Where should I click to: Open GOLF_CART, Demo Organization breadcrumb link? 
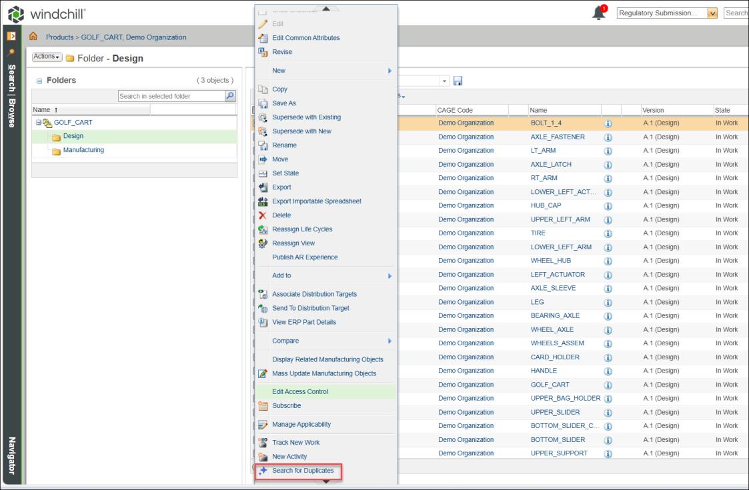[x=134, y=37]
